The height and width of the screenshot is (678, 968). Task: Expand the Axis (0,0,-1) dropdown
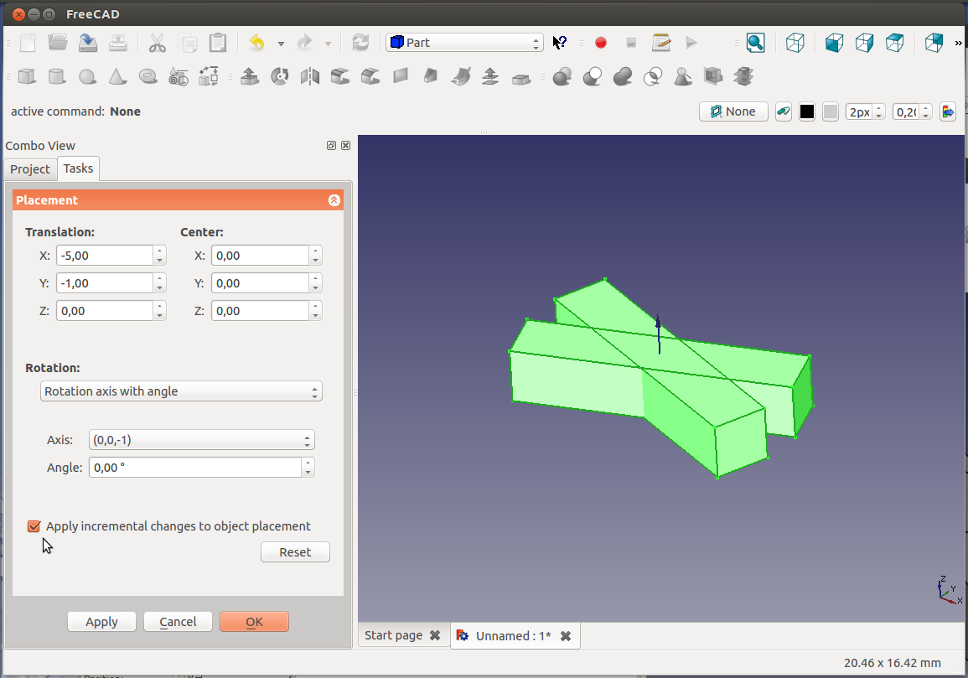tap(203, 440)
